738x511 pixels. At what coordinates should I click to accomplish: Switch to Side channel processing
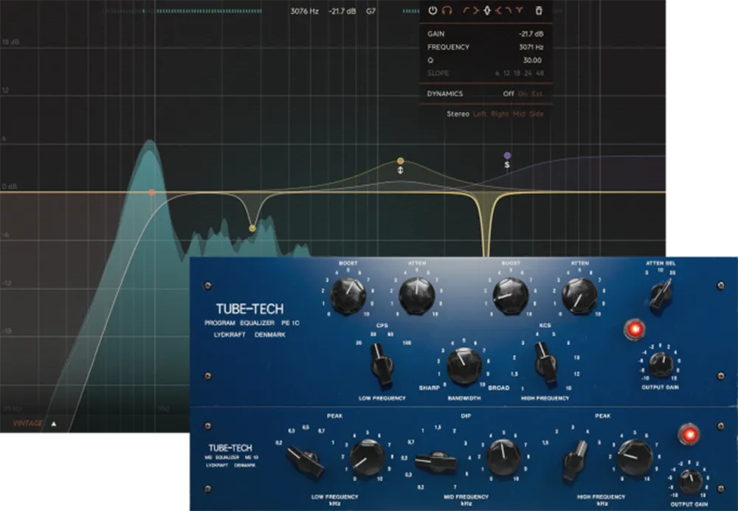(537, 114)
